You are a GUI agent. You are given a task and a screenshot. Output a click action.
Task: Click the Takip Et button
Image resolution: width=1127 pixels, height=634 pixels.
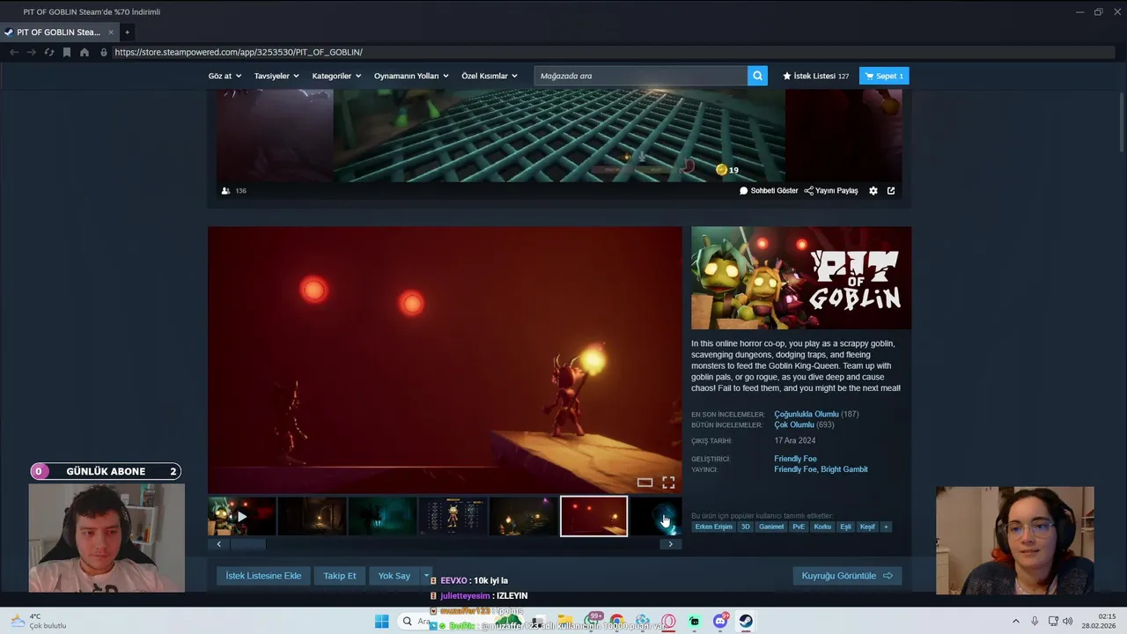point(340,576)
